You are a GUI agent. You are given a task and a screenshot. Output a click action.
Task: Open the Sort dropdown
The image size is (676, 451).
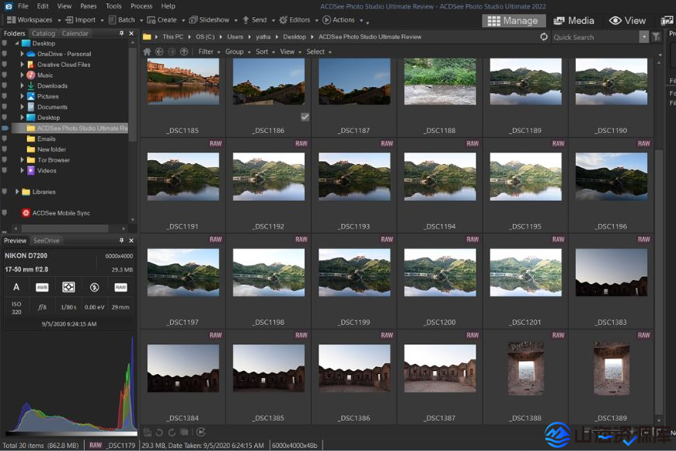click(263, 51)
